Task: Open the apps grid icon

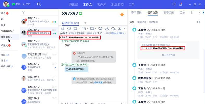Action: (174, 4)
